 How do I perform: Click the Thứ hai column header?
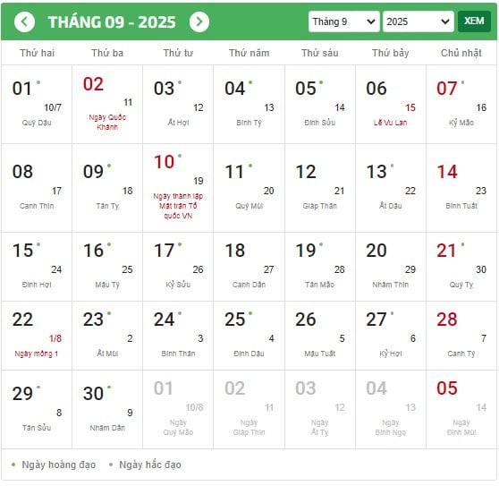pos(37,53)
